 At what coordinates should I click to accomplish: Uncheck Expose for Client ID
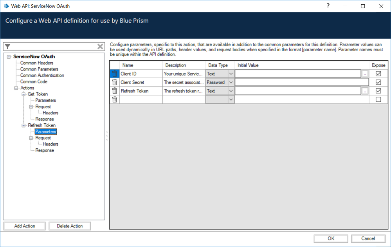pyautogui.click(x=378, y=74)
